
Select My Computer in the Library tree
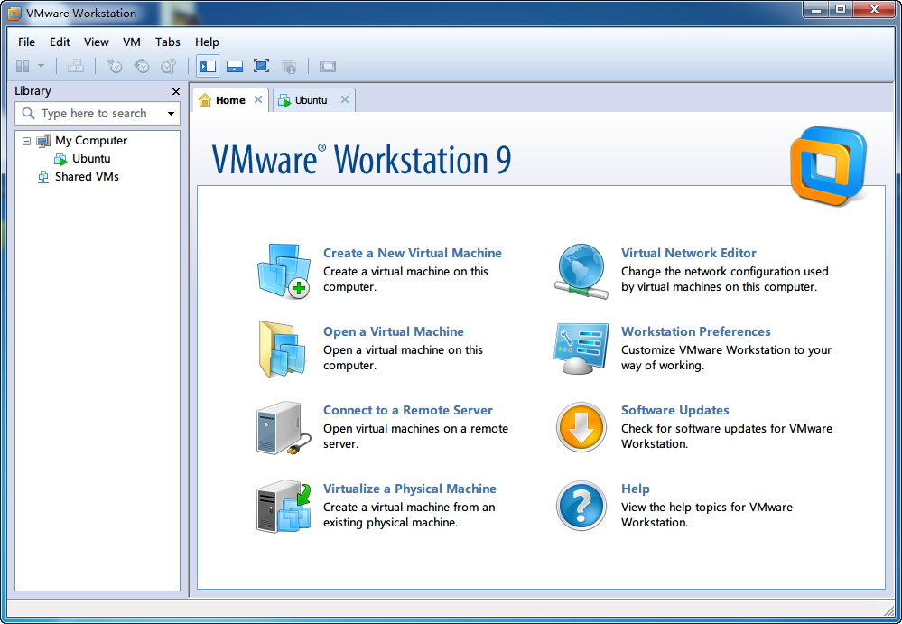pos(91,140)
